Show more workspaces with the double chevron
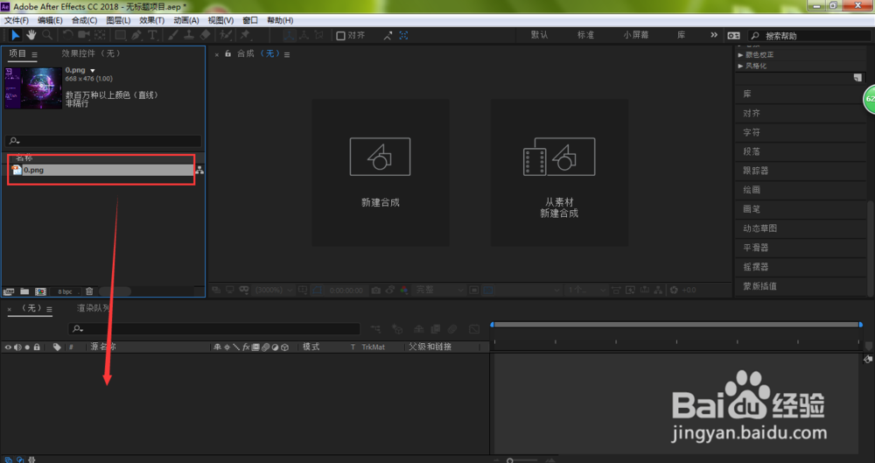This screenshot has height=463, width=875. click(714, 35)
